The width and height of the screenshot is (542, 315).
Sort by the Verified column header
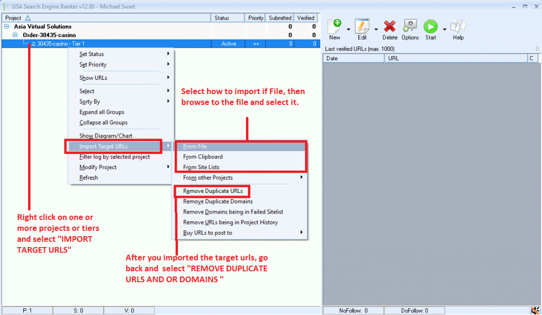coord(306,18)
